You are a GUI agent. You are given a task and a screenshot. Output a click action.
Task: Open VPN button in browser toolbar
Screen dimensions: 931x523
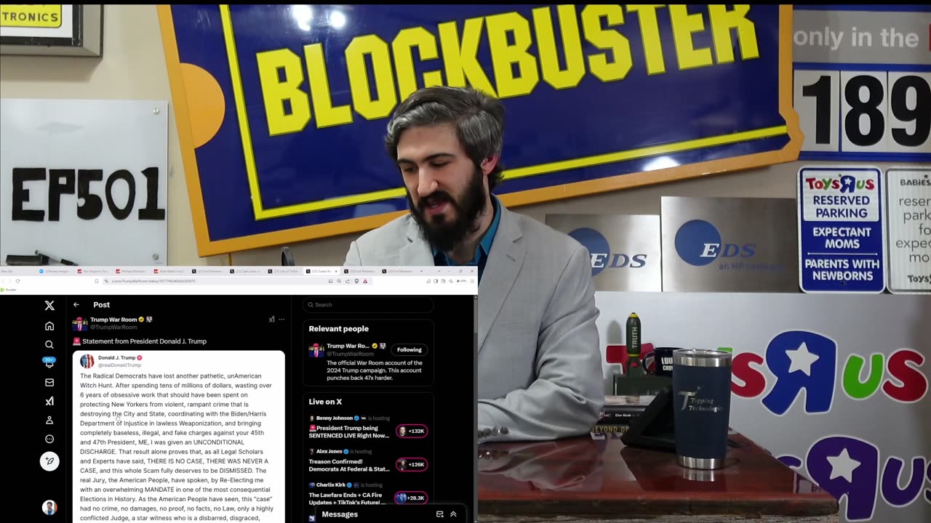coord(461,281)
